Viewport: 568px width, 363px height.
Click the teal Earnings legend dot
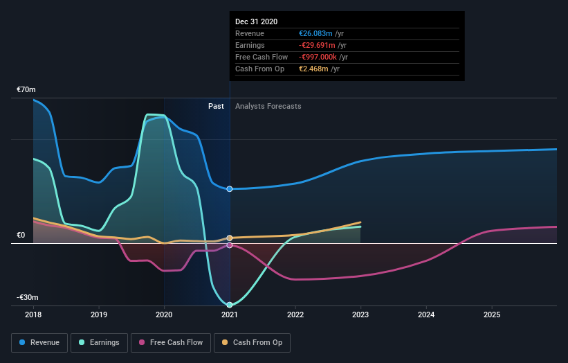(82, 342)
